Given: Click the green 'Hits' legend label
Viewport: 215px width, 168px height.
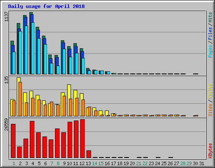Looking at the screenshot, I should [x=210, y=17].
